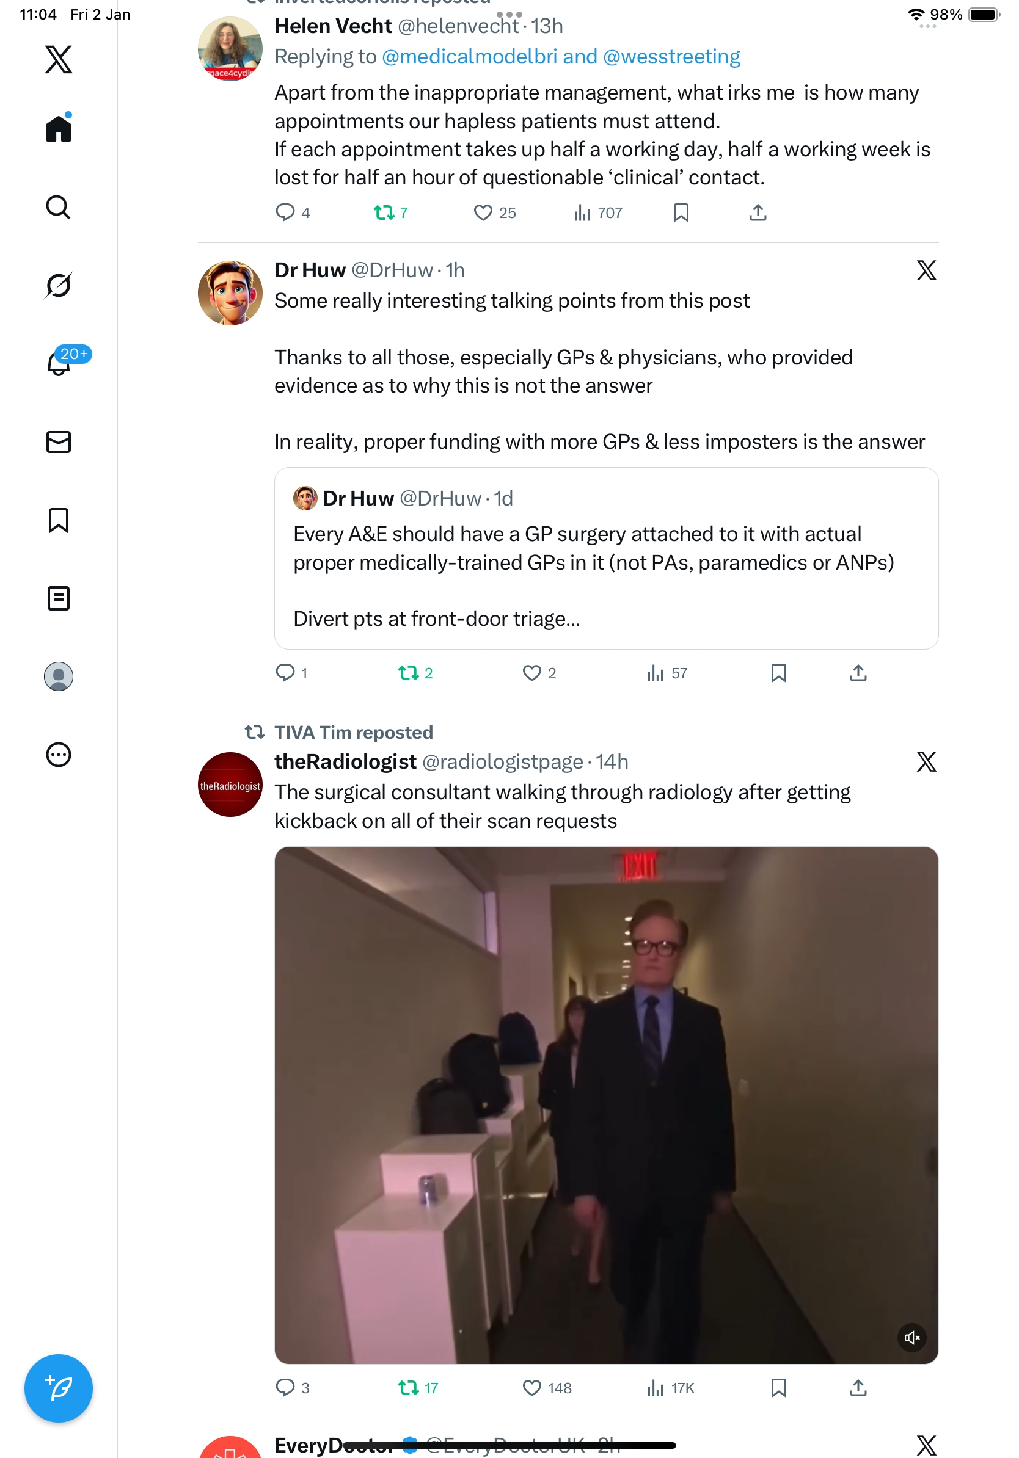Open Lists icon in sidebar
Image resolution: width=1019 pixels, height=1458 pixels.
click(58, 598)
